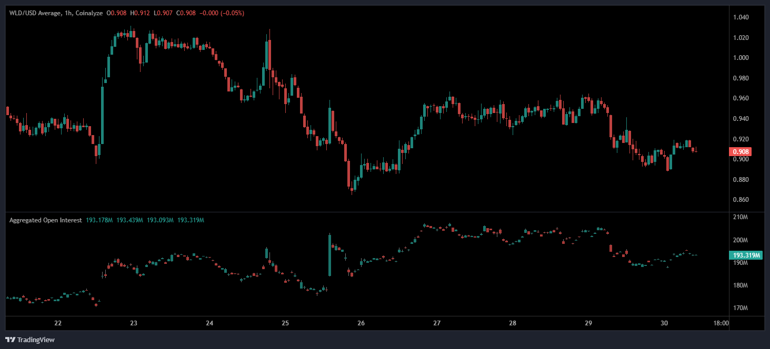Click the 18:00 time axis label
770x349 pixels.
click(721, 323)
